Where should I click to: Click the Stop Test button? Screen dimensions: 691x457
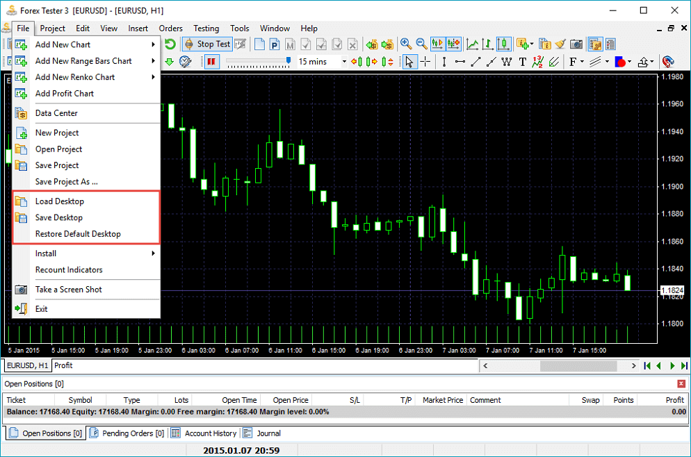(208, 44)
